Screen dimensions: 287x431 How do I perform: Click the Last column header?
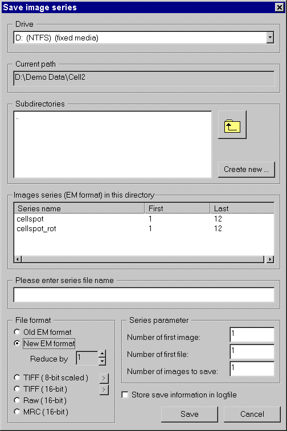(x=242, y=208)
